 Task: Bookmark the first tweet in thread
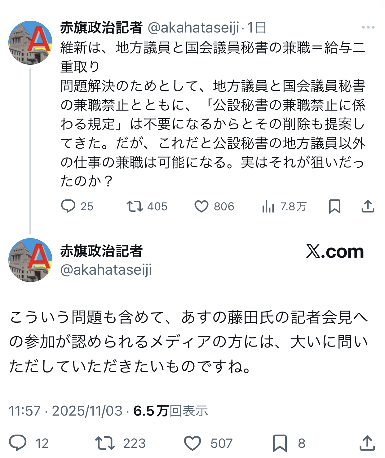tap(334, 206)
